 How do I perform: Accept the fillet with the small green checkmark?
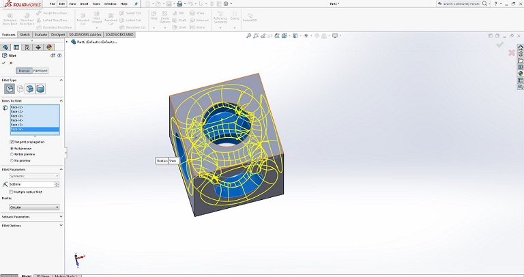coord(3,63)
